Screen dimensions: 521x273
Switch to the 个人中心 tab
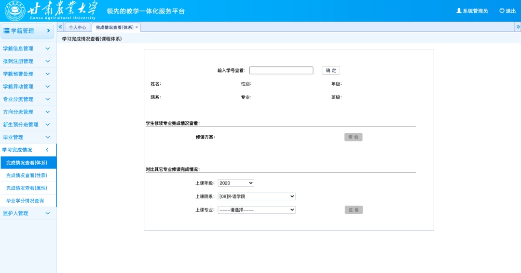(x=77, y=27)
